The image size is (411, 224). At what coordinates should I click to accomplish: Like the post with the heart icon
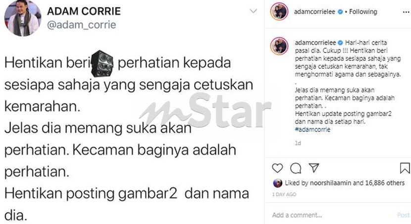point(277,168)
